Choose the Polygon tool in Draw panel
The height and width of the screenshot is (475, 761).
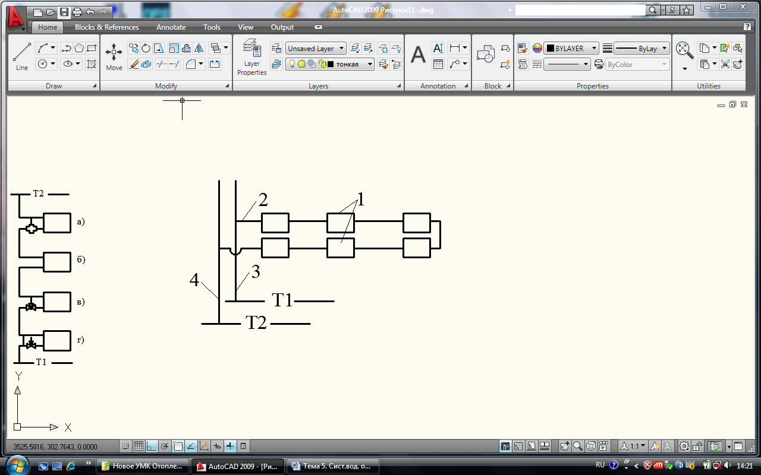(x=78, y=48)
